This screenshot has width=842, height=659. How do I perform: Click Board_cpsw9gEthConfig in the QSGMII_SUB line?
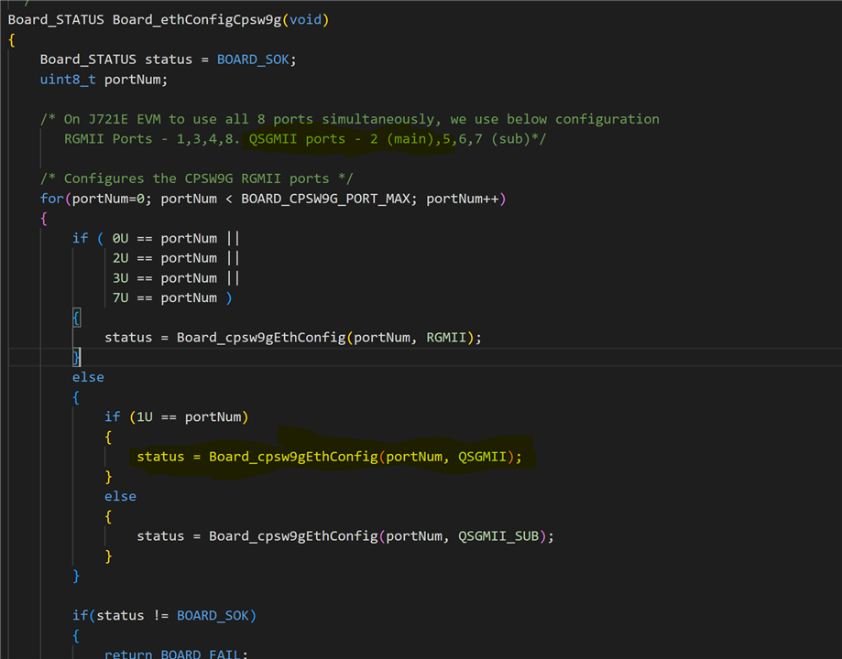pos(293,536)
